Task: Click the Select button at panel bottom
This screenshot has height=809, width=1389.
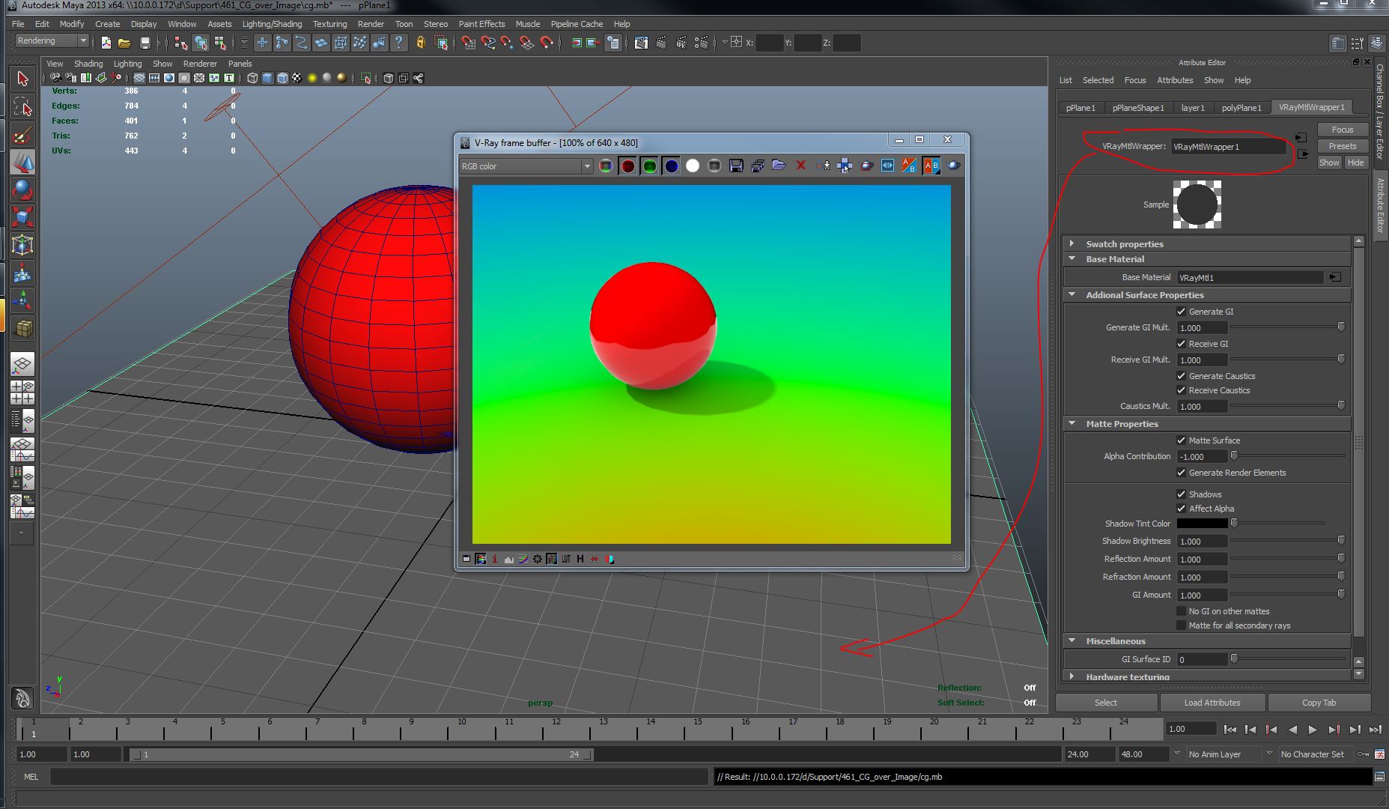Action: 1106,703
